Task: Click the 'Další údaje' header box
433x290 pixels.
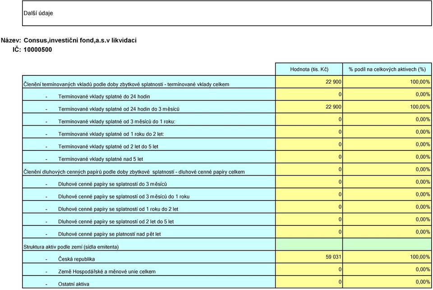Action: [x=227, y=13]
